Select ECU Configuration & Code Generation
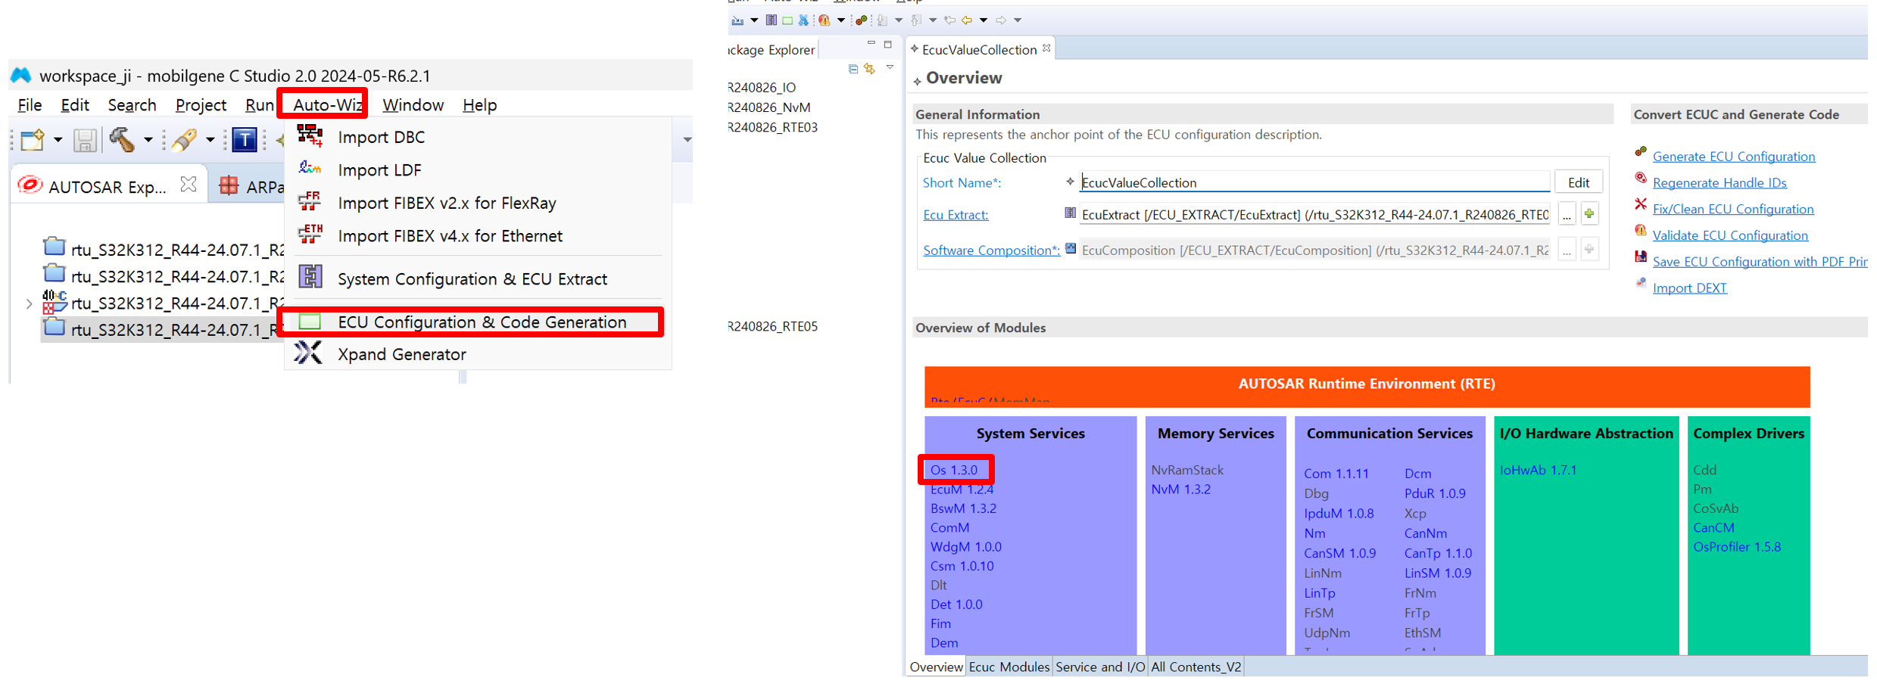 click(x=482, y=322)
